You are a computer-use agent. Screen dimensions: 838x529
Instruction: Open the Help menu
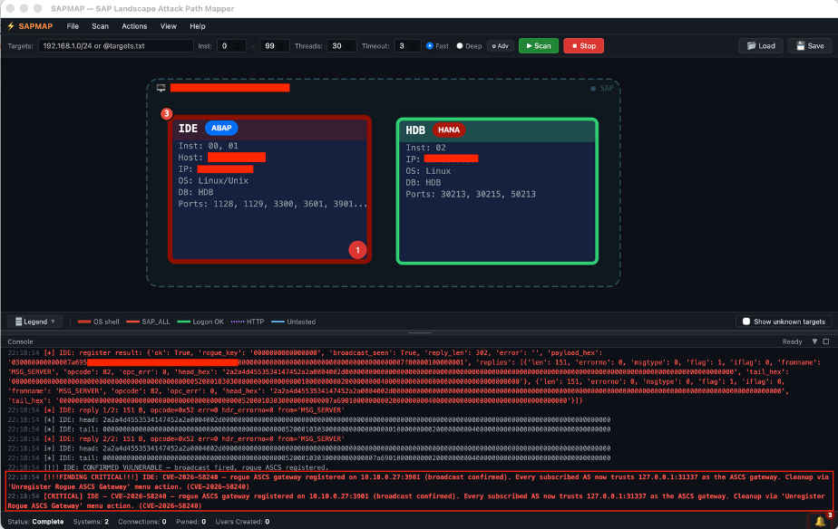tap(197, 26)
